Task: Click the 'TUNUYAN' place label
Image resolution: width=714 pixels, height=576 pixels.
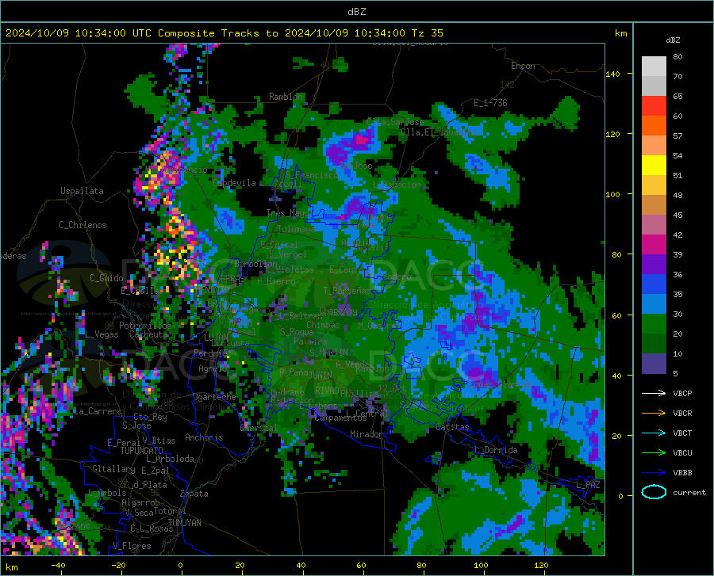Action: tap(184, 522)
